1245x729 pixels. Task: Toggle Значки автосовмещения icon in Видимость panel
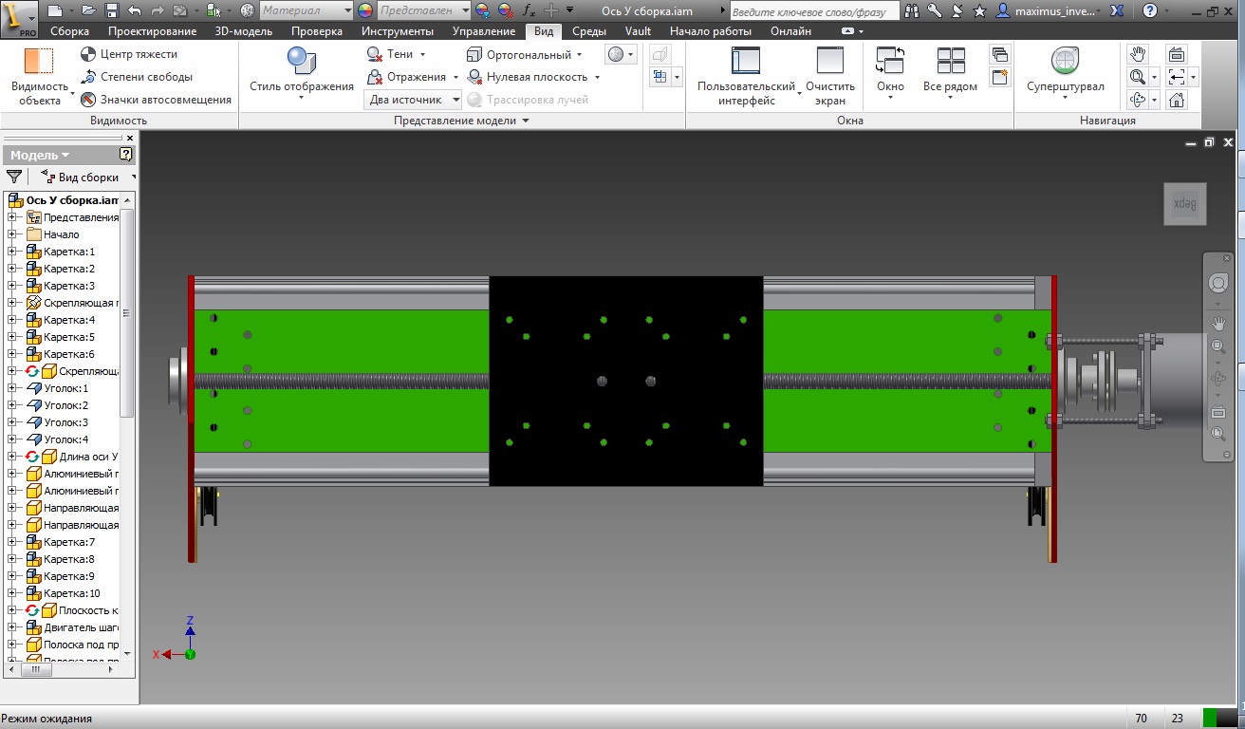[x=88, y=99]
